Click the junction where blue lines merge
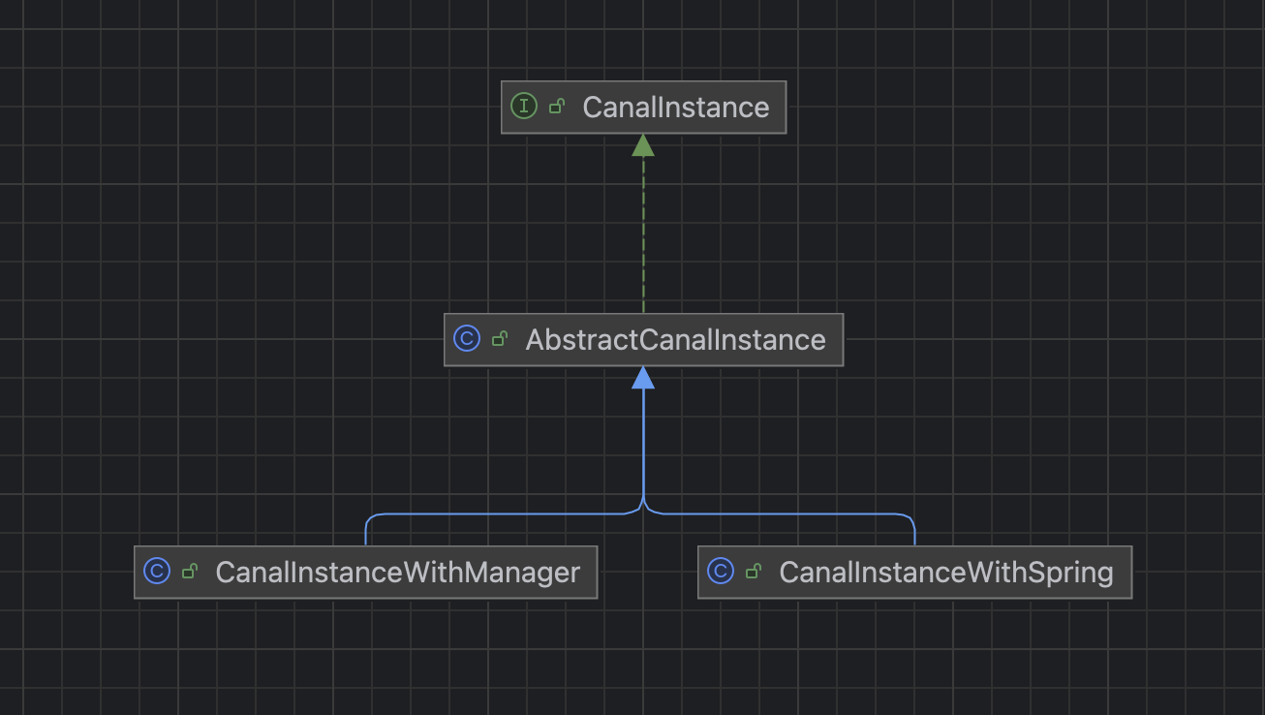 pos(643,506)
